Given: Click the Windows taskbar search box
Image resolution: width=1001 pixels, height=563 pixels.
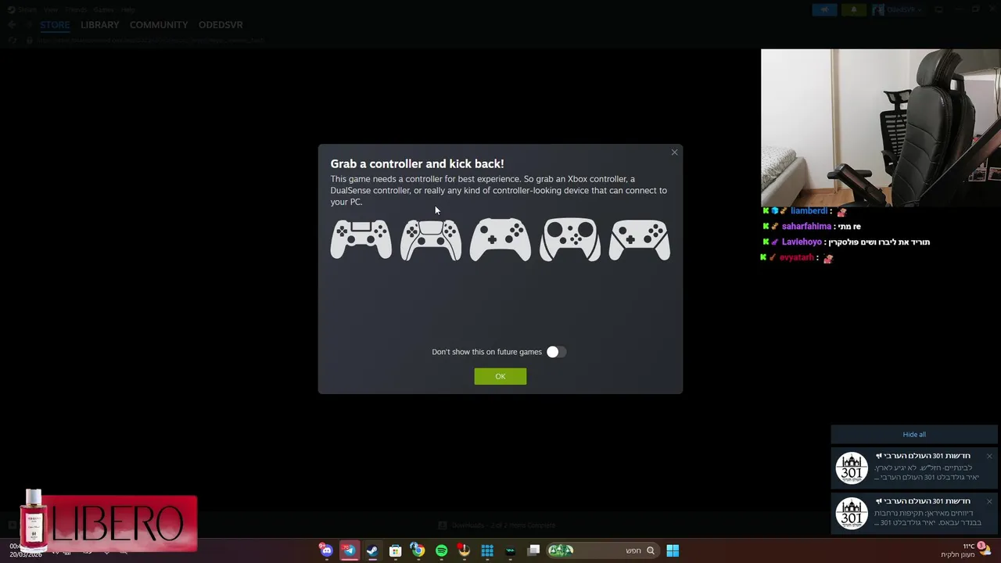Looking at the screenshot, I should [x=601, y=550].
